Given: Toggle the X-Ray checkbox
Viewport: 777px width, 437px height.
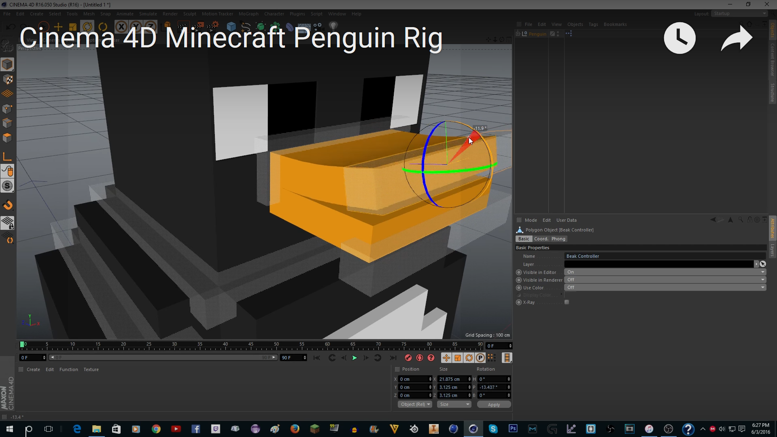Looking at the screenshot, I should pyautogui.click(x=567, y=302).
